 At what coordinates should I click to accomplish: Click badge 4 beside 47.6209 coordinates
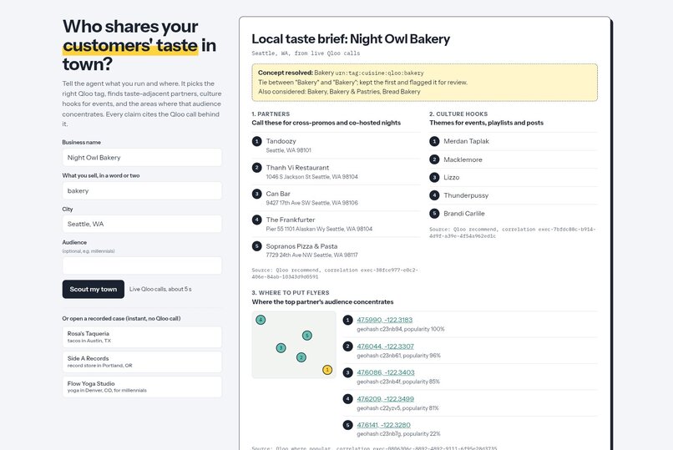click(x=347, y=399)
